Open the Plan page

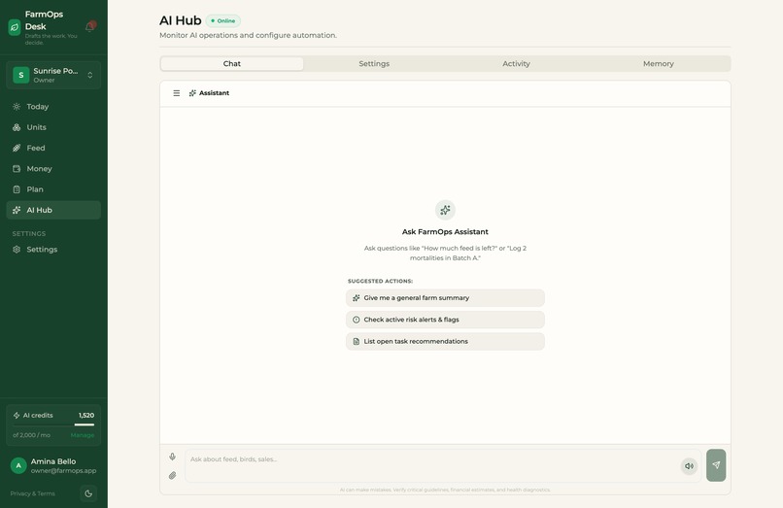coord(53,189)
